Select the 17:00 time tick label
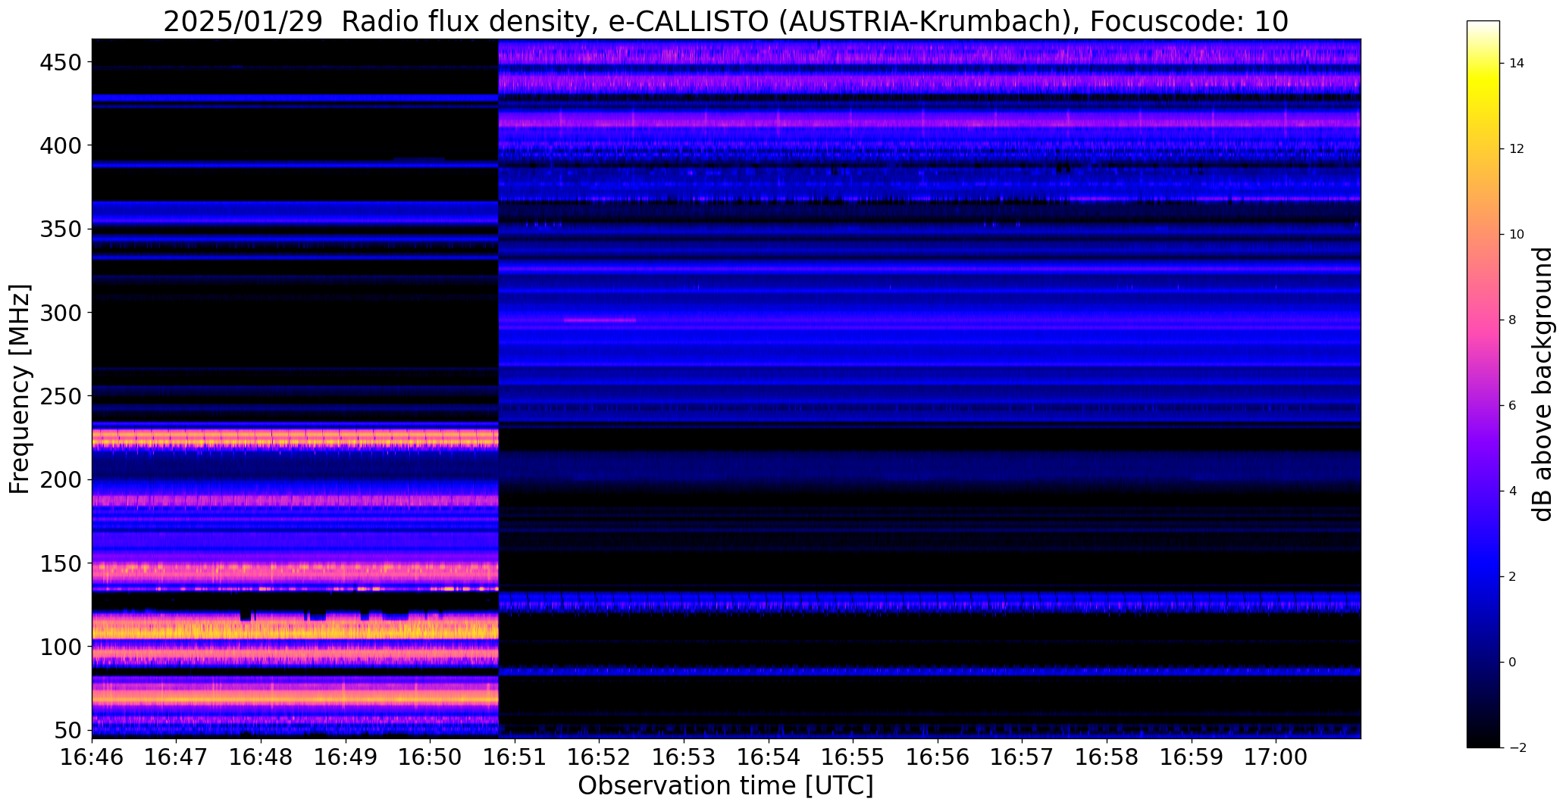1566x808 pixels. 1276,757
